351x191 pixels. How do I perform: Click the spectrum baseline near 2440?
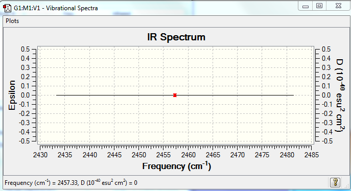[89, 96]
